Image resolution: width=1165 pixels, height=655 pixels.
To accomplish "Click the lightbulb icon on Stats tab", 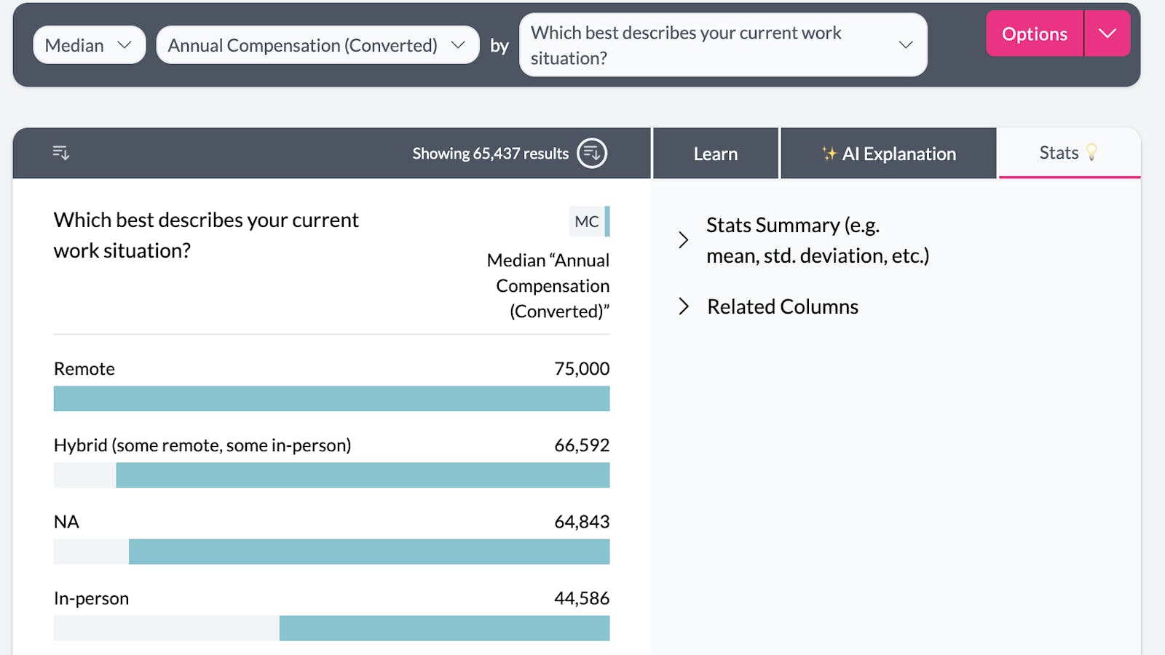I will [1091, 153].
